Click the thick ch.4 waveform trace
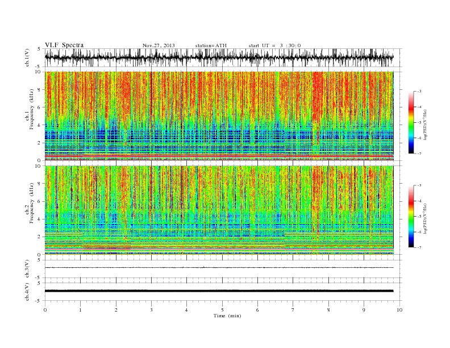 pos(219,291)
